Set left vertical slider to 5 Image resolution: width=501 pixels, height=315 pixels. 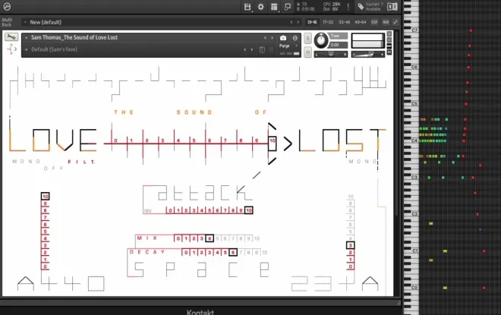click(x=45, y=232)
